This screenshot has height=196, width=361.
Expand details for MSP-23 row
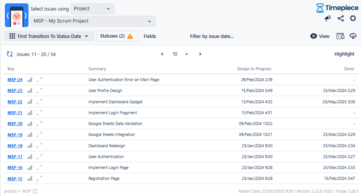tap(39, 90)
